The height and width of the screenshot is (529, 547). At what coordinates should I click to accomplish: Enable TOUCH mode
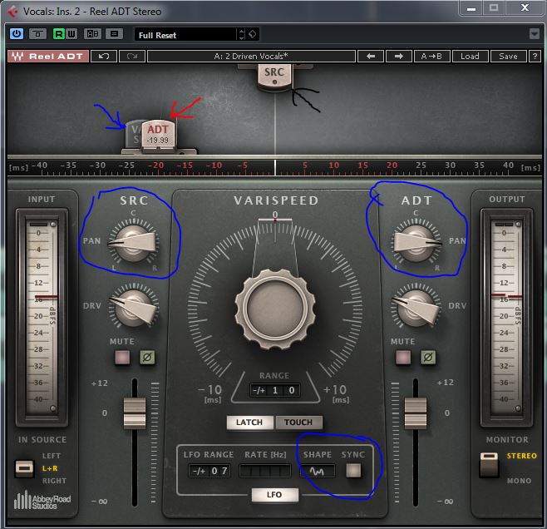298,423
